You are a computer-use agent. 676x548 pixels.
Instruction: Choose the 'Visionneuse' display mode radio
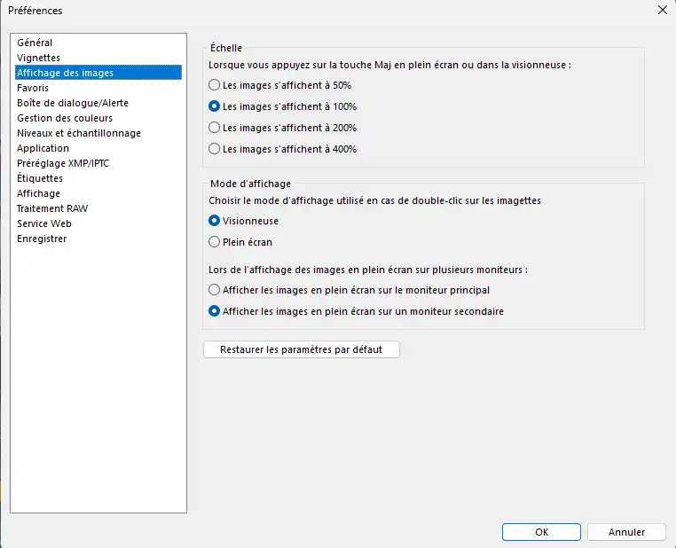214,221
